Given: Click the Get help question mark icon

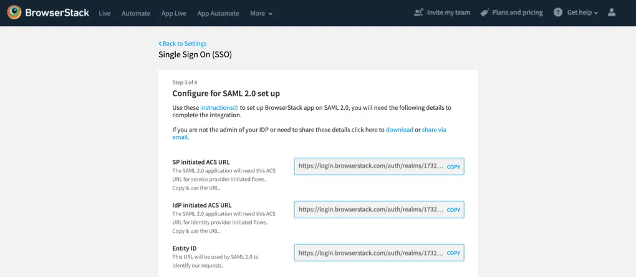Looking at the screenshot, I should click(x=558, y=12).
